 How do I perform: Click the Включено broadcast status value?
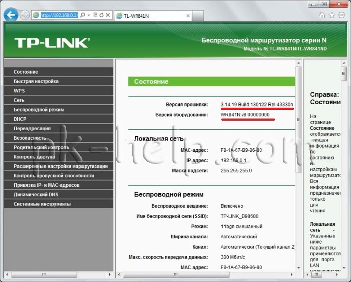pos(232,206)
